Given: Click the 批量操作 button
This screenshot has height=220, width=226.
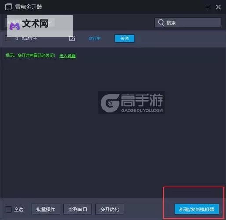Looking at the screenshot, I should coord(46,209).
